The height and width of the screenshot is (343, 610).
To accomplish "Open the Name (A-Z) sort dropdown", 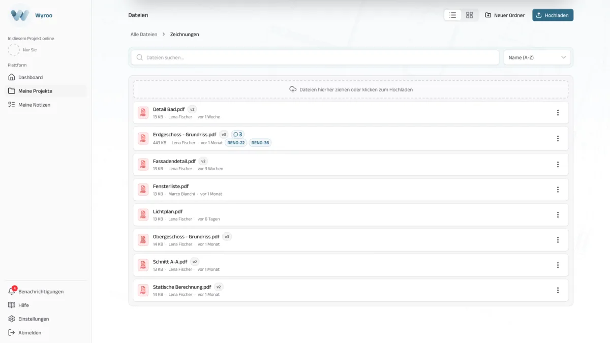I will pyautogui.click(x=537, y=57).
